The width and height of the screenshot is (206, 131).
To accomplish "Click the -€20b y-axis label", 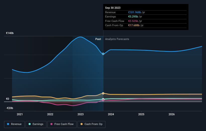I will click(10, 108).
